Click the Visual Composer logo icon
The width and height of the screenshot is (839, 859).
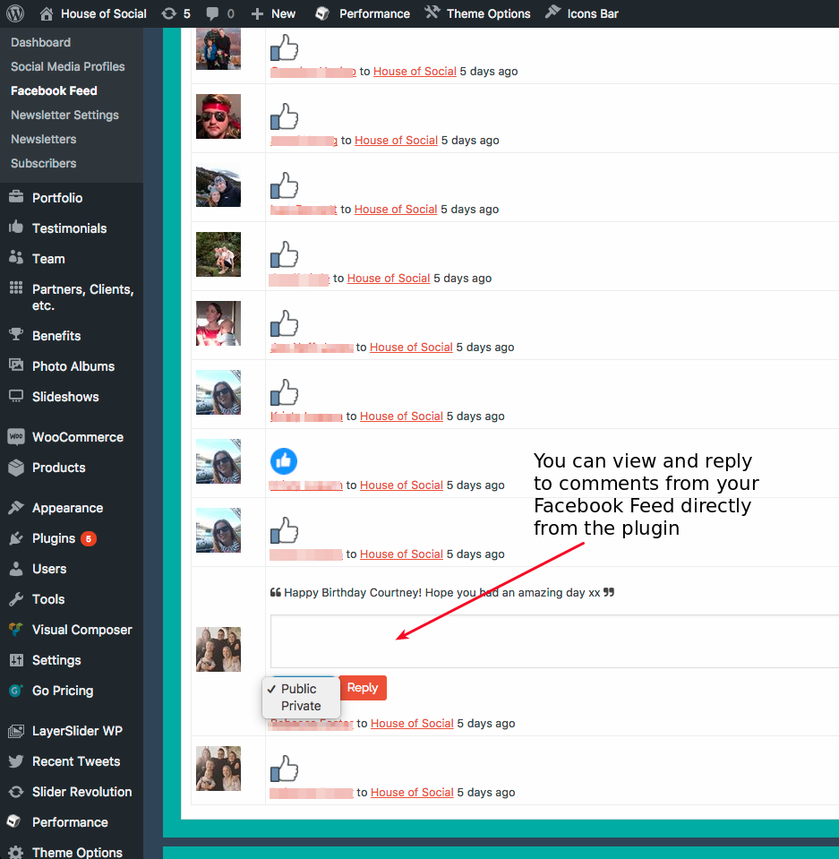coord(16,629)
